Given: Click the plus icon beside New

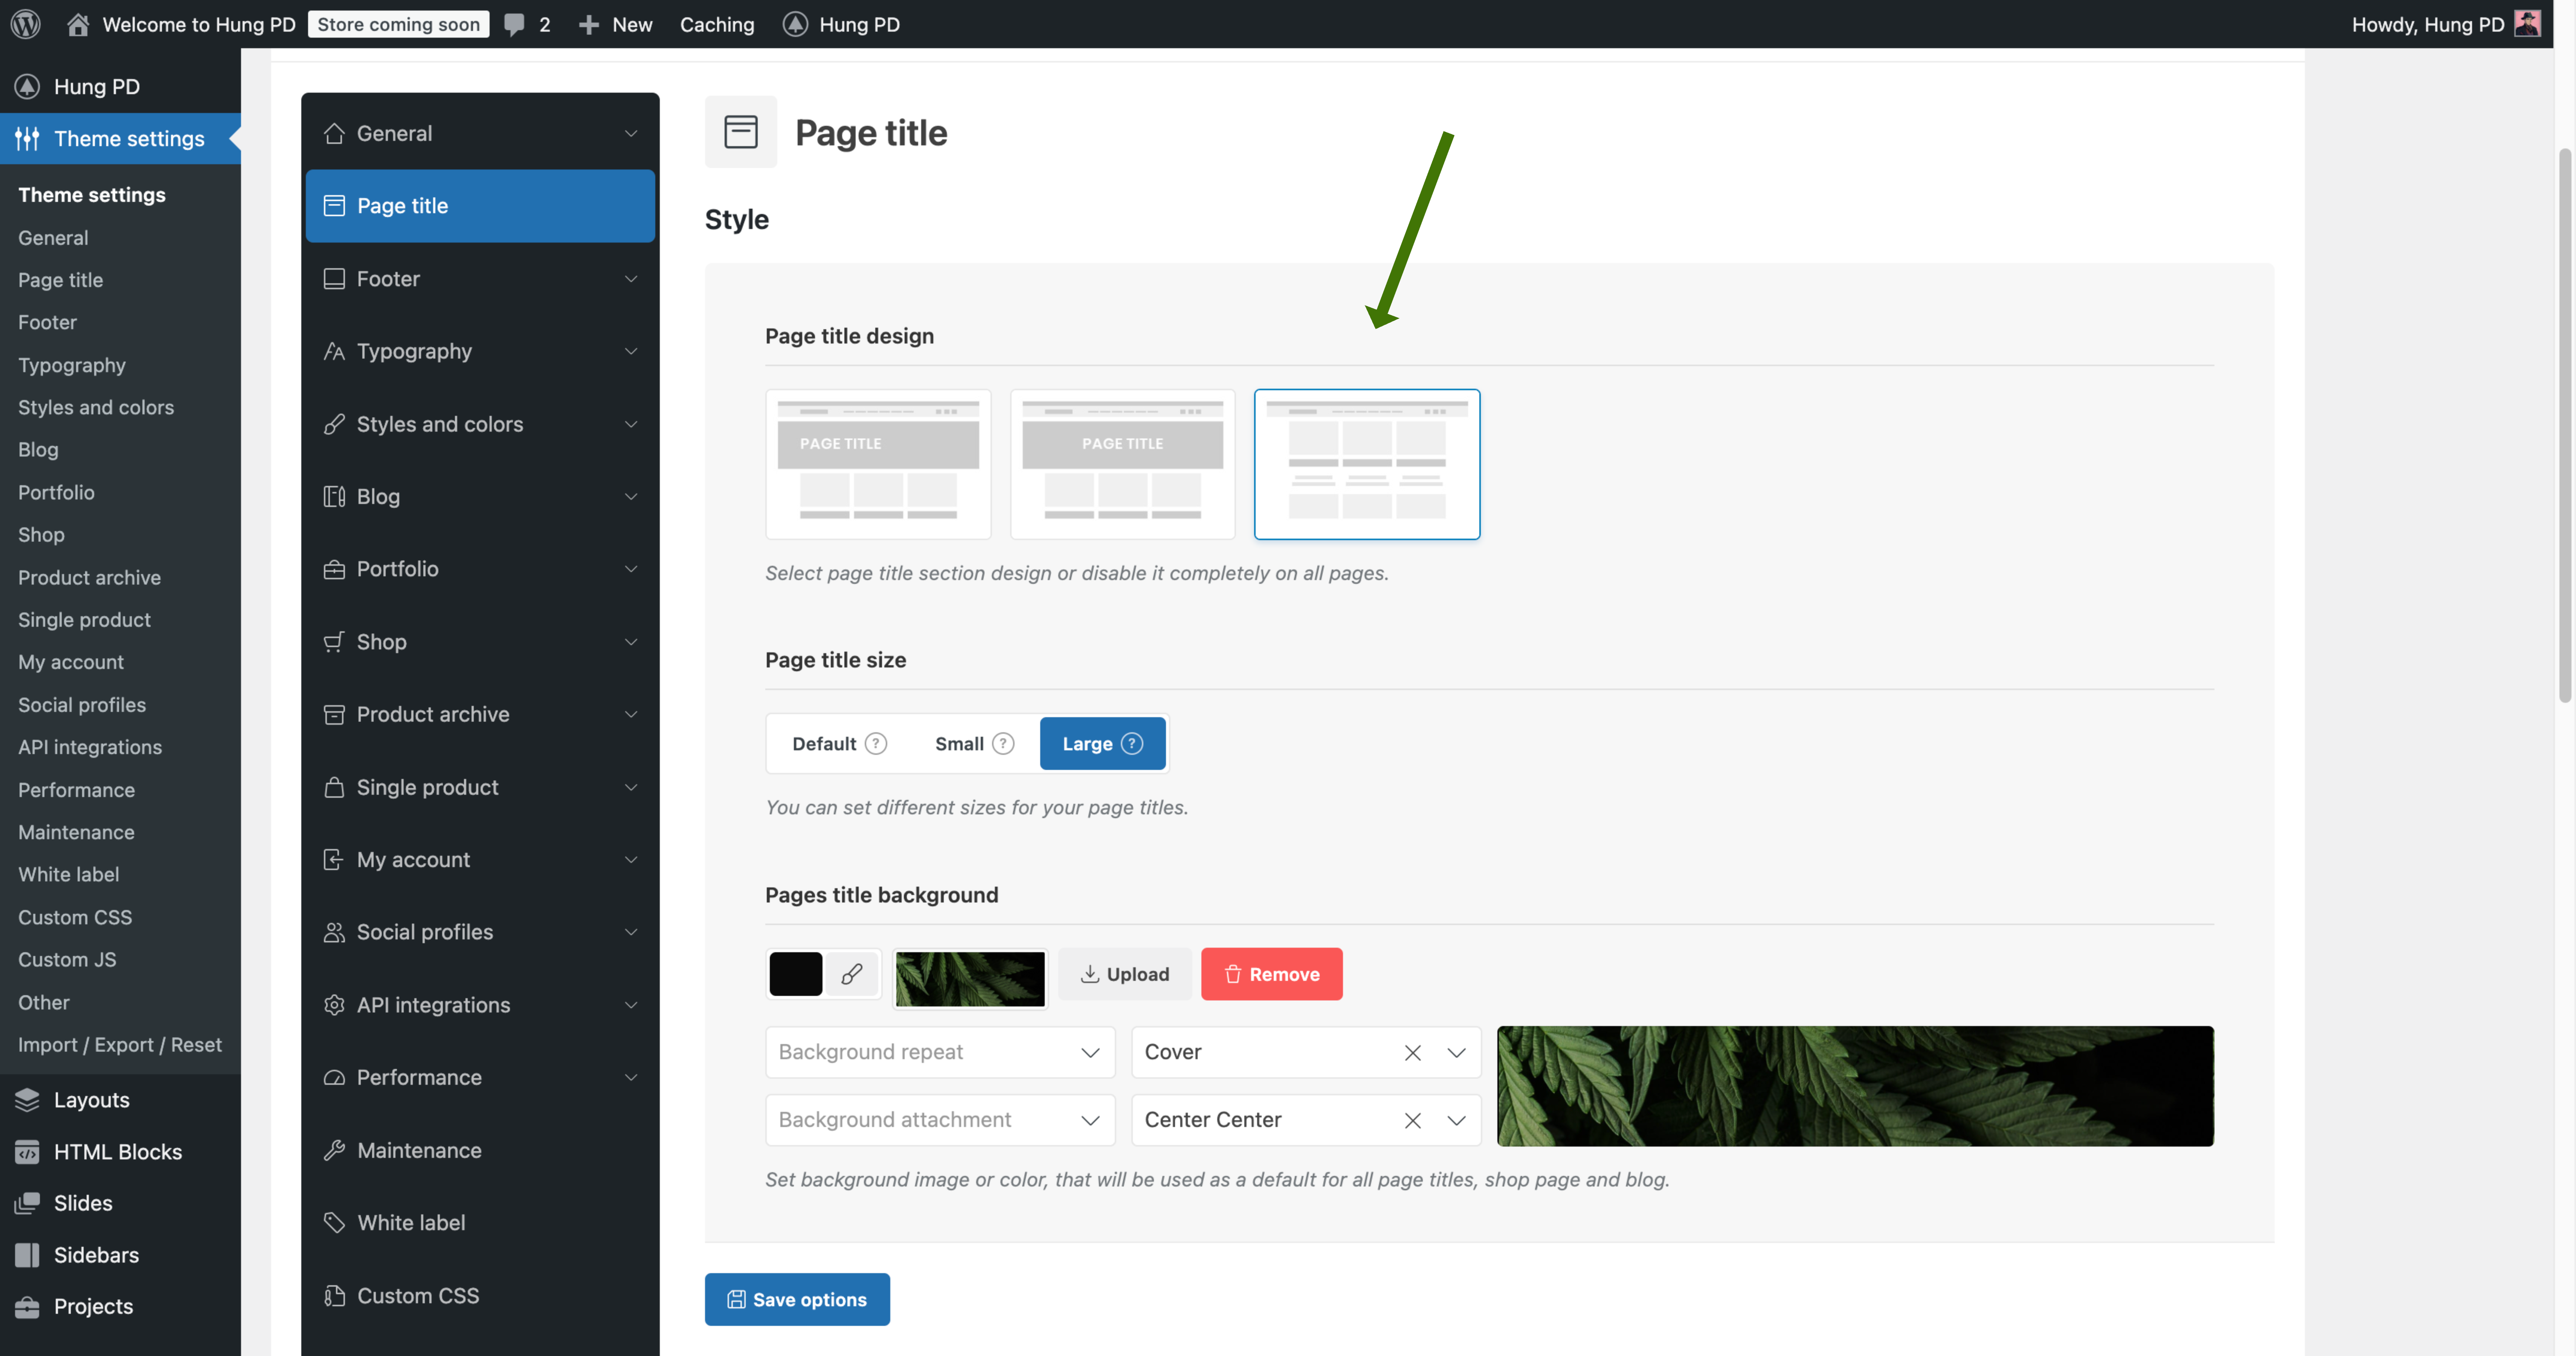Looking at the screenshot, I should tap(589, 24).
